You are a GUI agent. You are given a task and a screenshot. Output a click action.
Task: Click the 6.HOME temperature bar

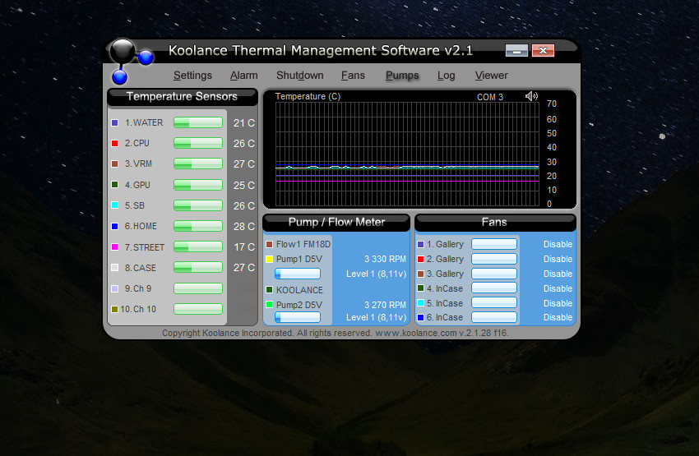198,226
